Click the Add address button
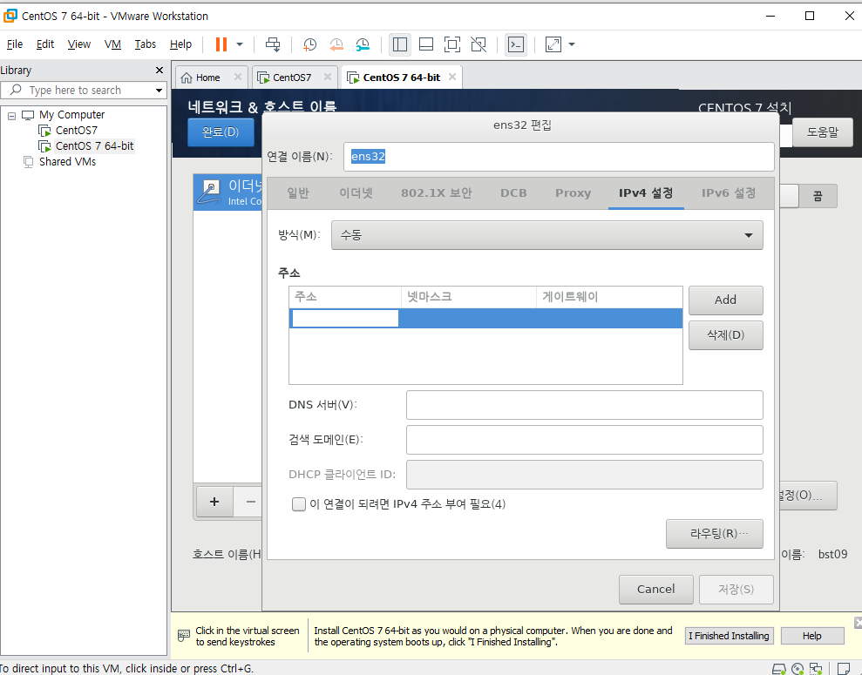Screen dimensions: 862x675 (726, 300)
